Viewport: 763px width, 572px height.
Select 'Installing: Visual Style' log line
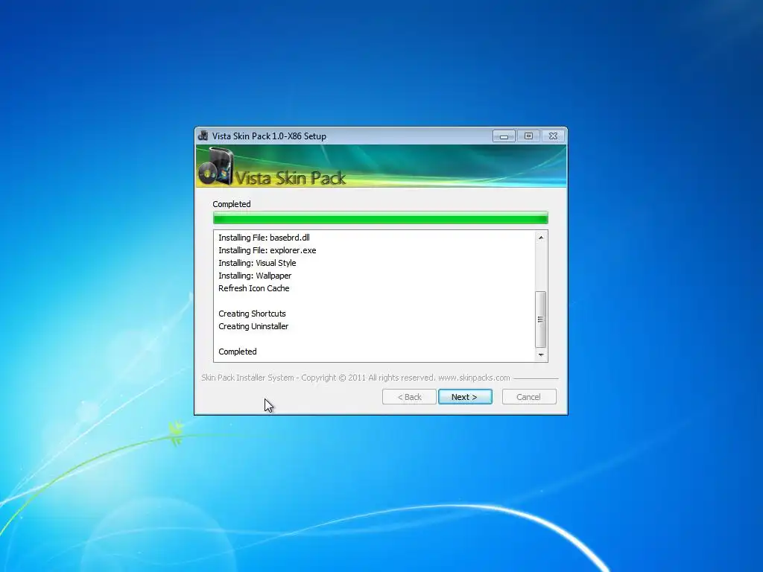tap(257, 263)
